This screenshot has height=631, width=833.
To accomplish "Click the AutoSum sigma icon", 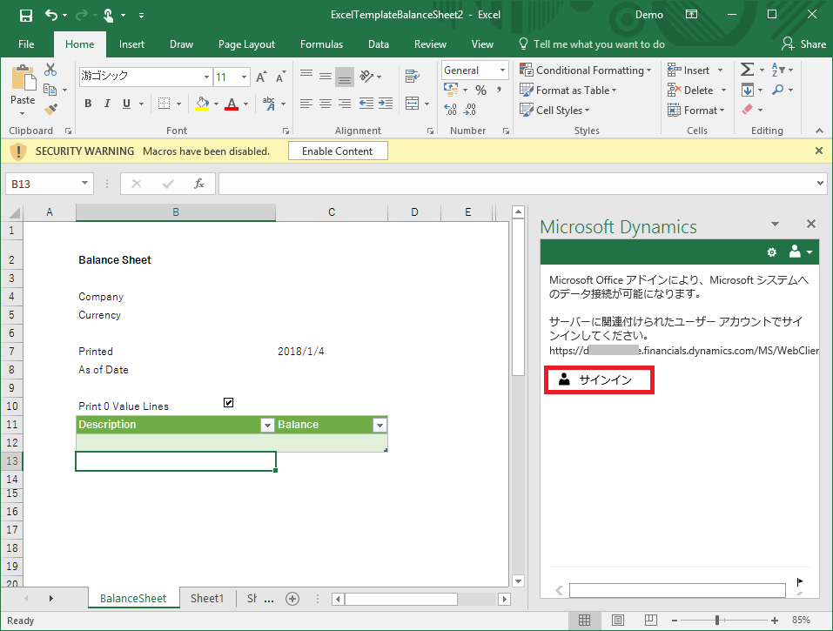I will click(748, 70).
